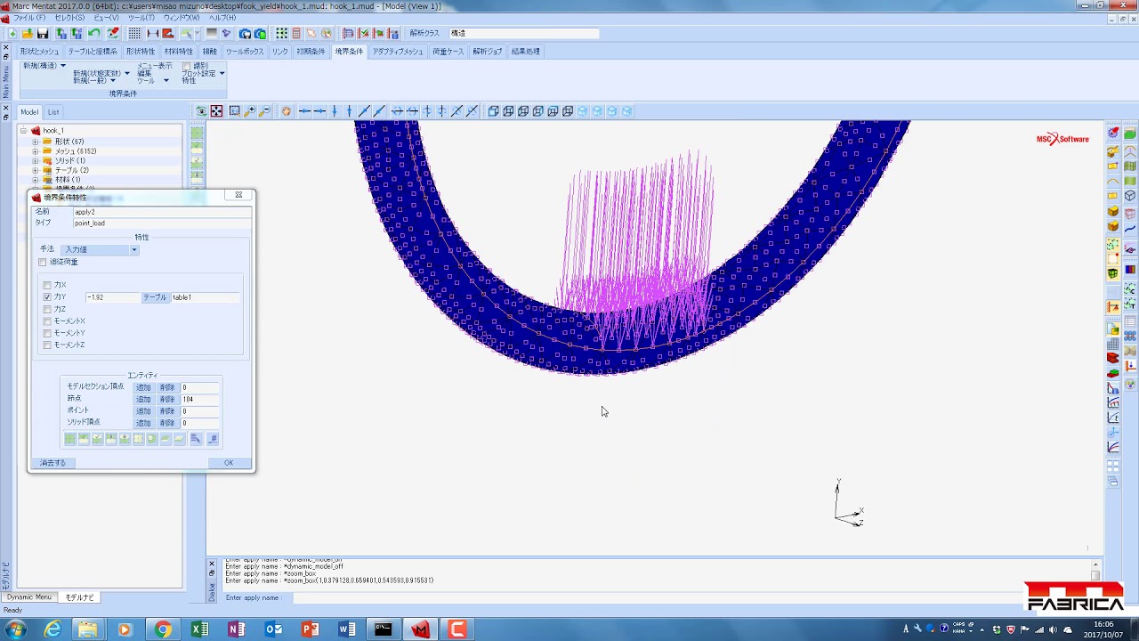Click OK in the boundary condition dialog
The image size is (1139, 641).
tap(229, 463)
